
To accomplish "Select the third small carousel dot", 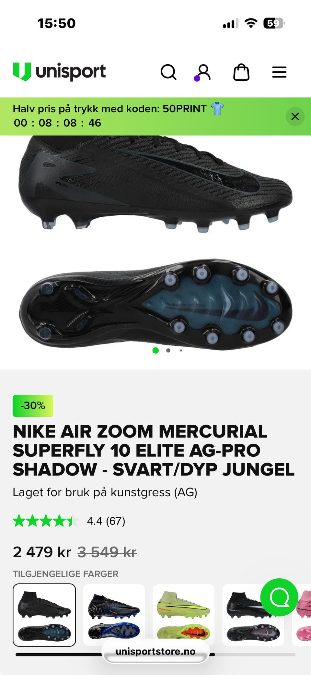I will 181,350.
